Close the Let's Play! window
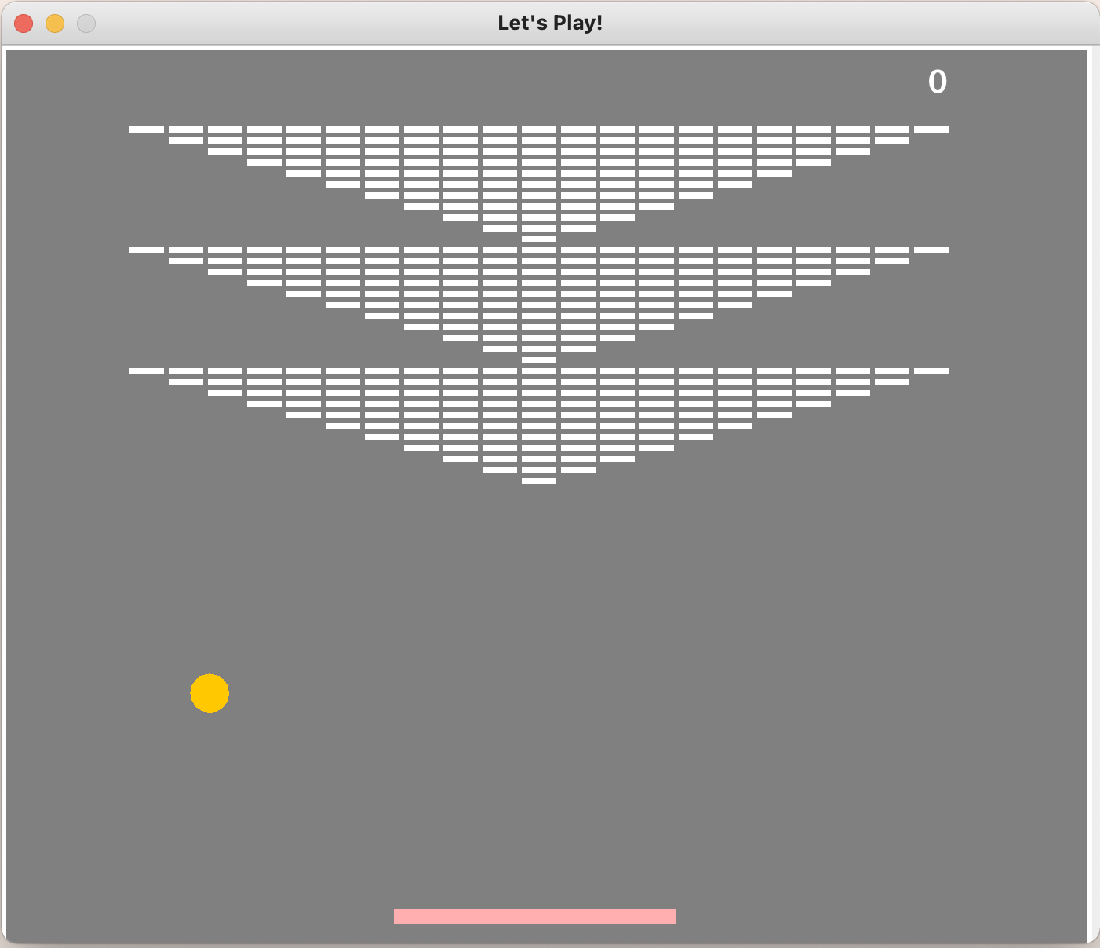This screenshot has width=1100, height=948. pyautogui.click(x=24, y=24)
